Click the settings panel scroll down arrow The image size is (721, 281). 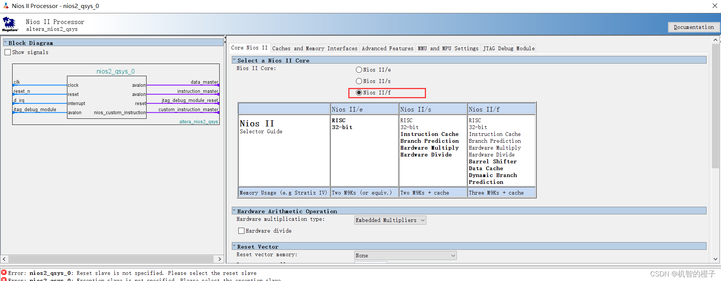[715, 259]
